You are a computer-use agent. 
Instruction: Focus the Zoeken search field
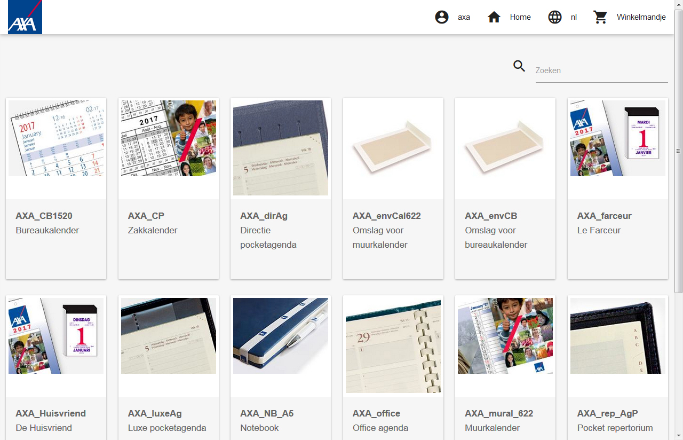601,70
